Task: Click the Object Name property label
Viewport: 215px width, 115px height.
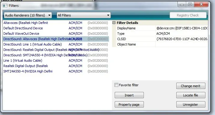Action: (126, 44)
